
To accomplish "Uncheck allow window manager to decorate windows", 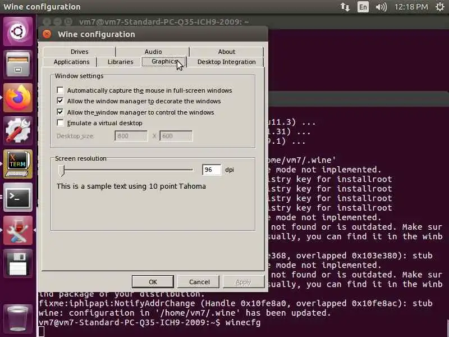I will point(60,101).
